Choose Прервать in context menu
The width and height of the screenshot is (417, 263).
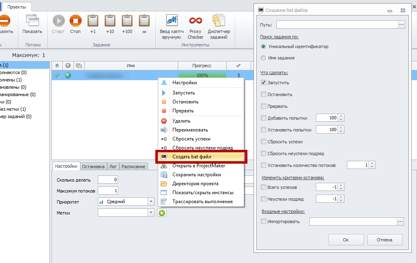pos(201,111)
